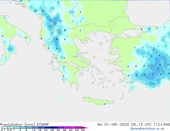Click the legend label '15'
The image size is (170, 131).
click(x=40, y=130)
